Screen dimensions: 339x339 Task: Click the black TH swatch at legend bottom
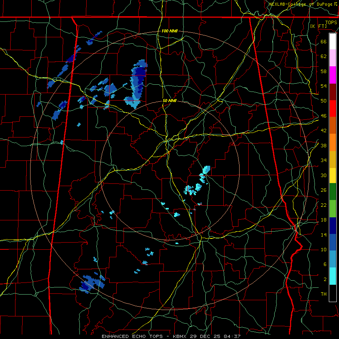[x=333, y=293]
